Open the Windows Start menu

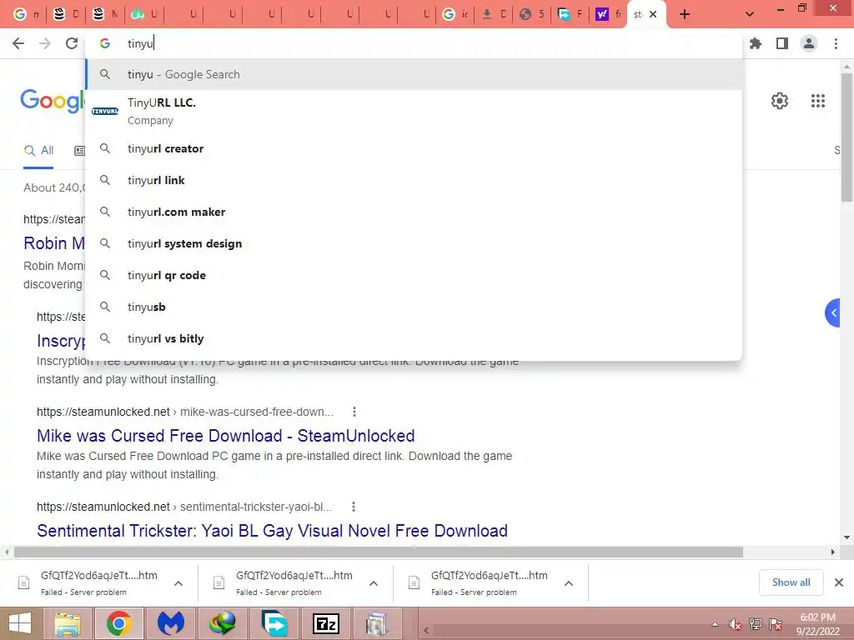20,623
